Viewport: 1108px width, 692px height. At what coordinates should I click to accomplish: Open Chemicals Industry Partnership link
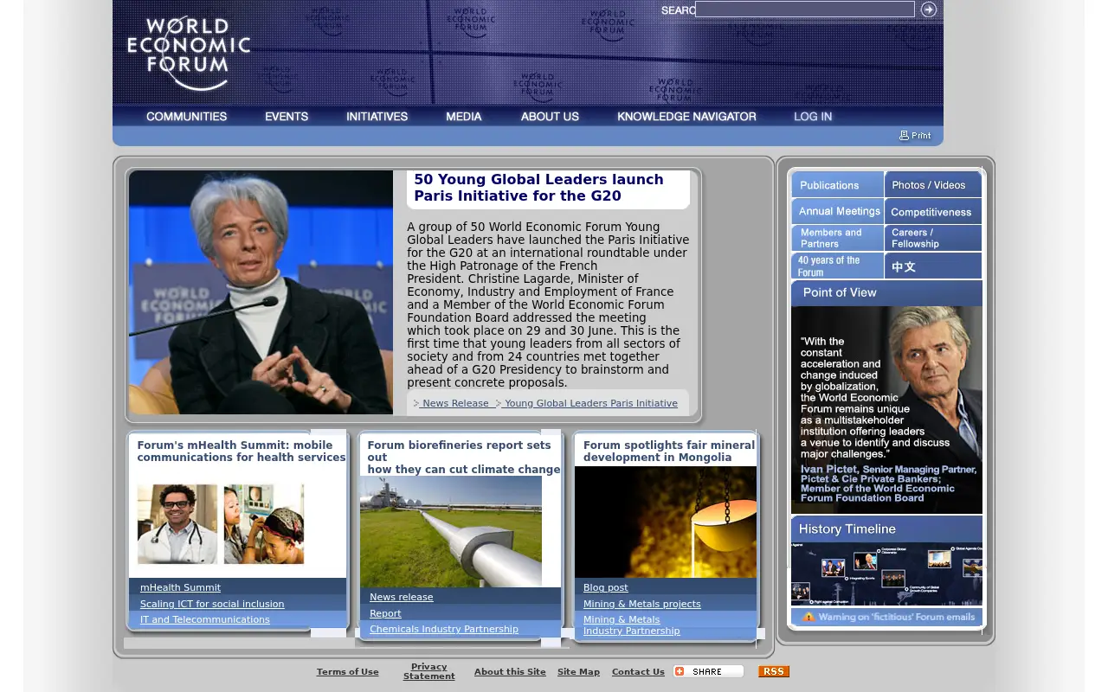click(444, 629)
